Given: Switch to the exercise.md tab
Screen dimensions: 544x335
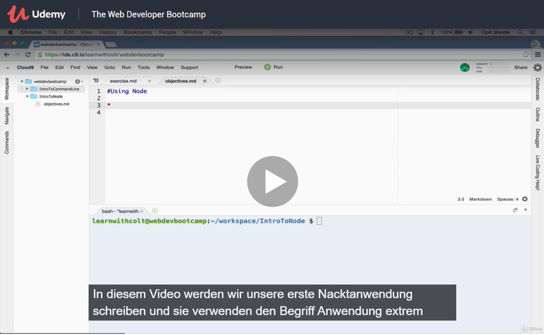Looking at the screenshot, I should coord(123,81).
